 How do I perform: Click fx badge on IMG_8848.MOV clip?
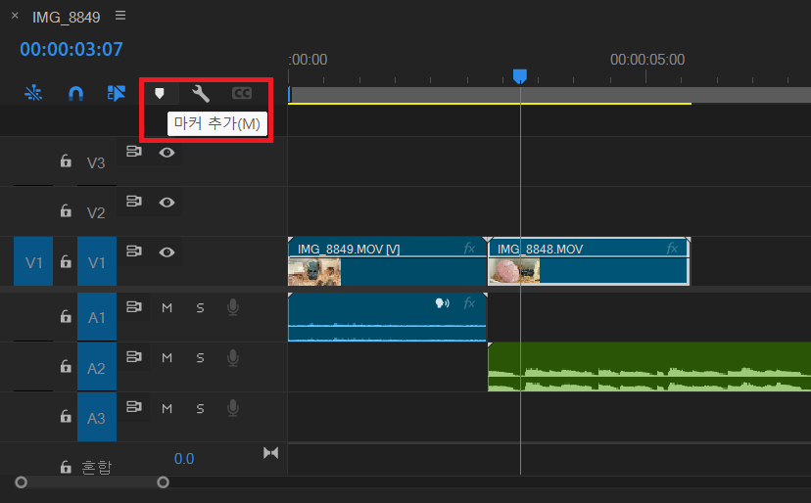point(672,249)
